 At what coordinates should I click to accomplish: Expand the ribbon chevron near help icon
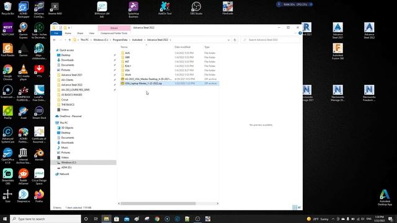(295, 33)
